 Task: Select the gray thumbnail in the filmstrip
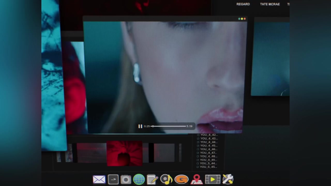(x=164, y=153)
